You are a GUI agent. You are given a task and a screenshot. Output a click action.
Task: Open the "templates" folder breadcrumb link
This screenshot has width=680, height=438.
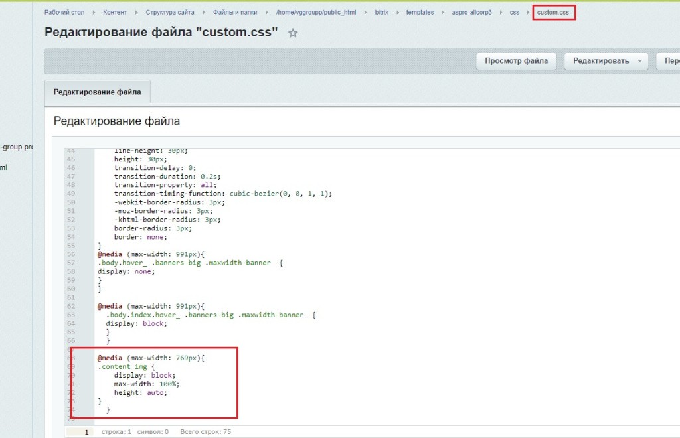tap(420, 11)
